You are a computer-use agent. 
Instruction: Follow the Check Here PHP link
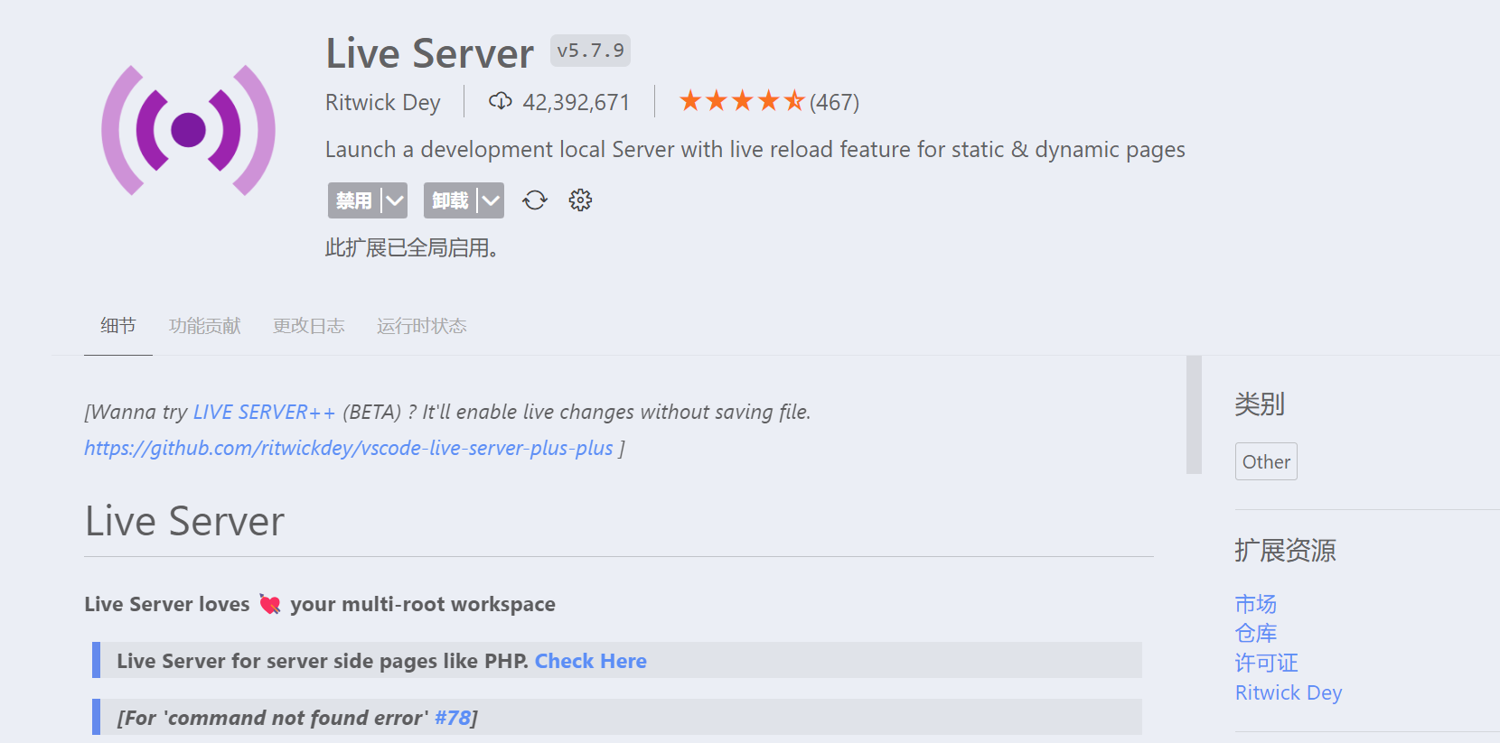click(x=591, y=661)
